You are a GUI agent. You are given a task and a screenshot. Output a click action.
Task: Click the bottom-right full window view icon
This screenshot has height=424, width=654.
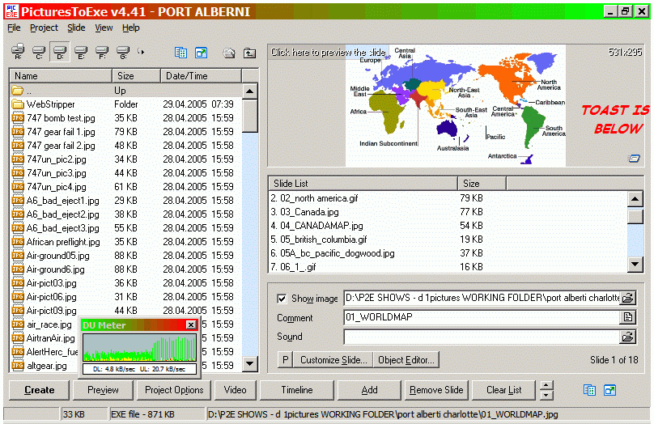coord(606,390)
